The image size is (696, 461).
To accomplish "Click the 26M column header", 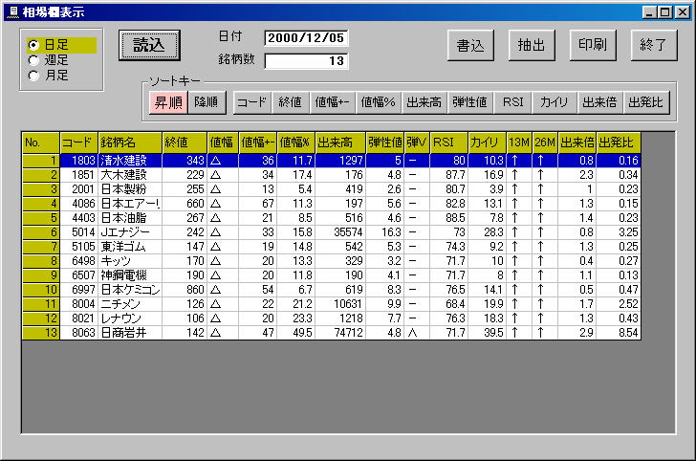I will (545, 143).
